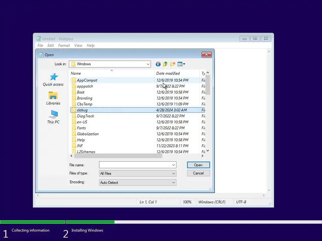Select Libraries in the places bar
This screenshot has width=322, height=241.
tap(53, 98)
